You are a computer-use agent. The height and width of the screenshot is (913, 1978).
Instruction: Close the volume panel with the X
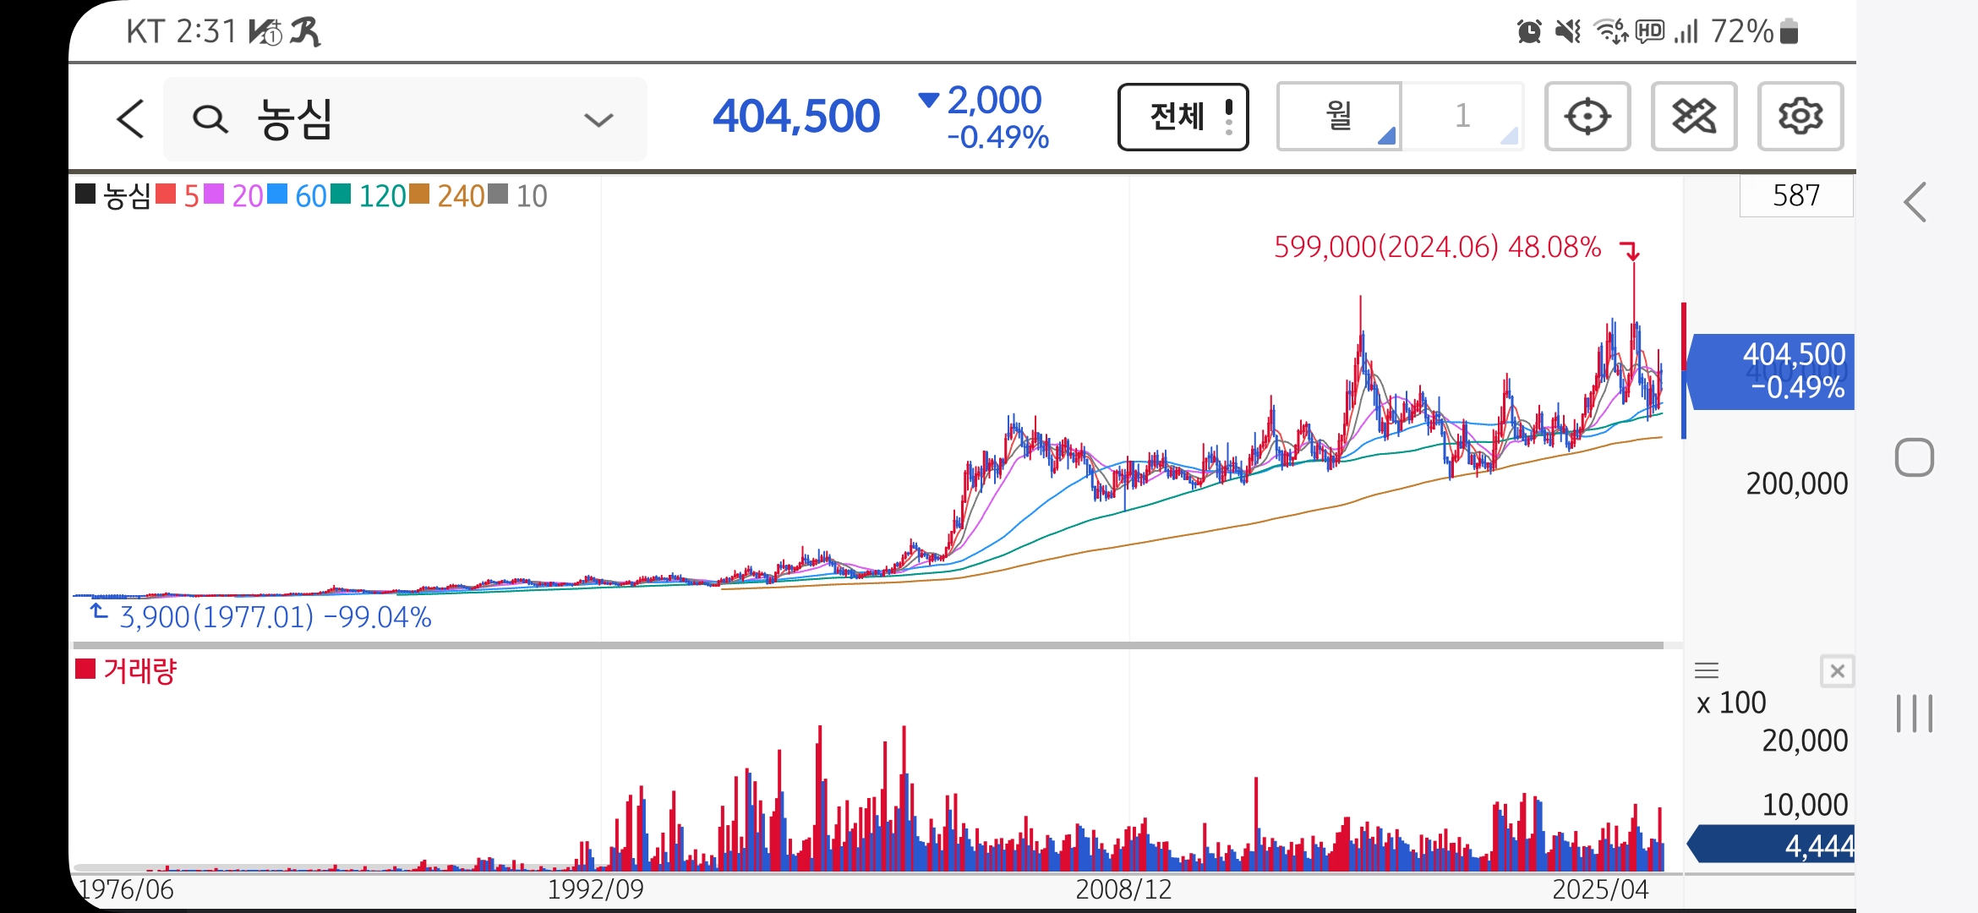[x=1837, y=671]
